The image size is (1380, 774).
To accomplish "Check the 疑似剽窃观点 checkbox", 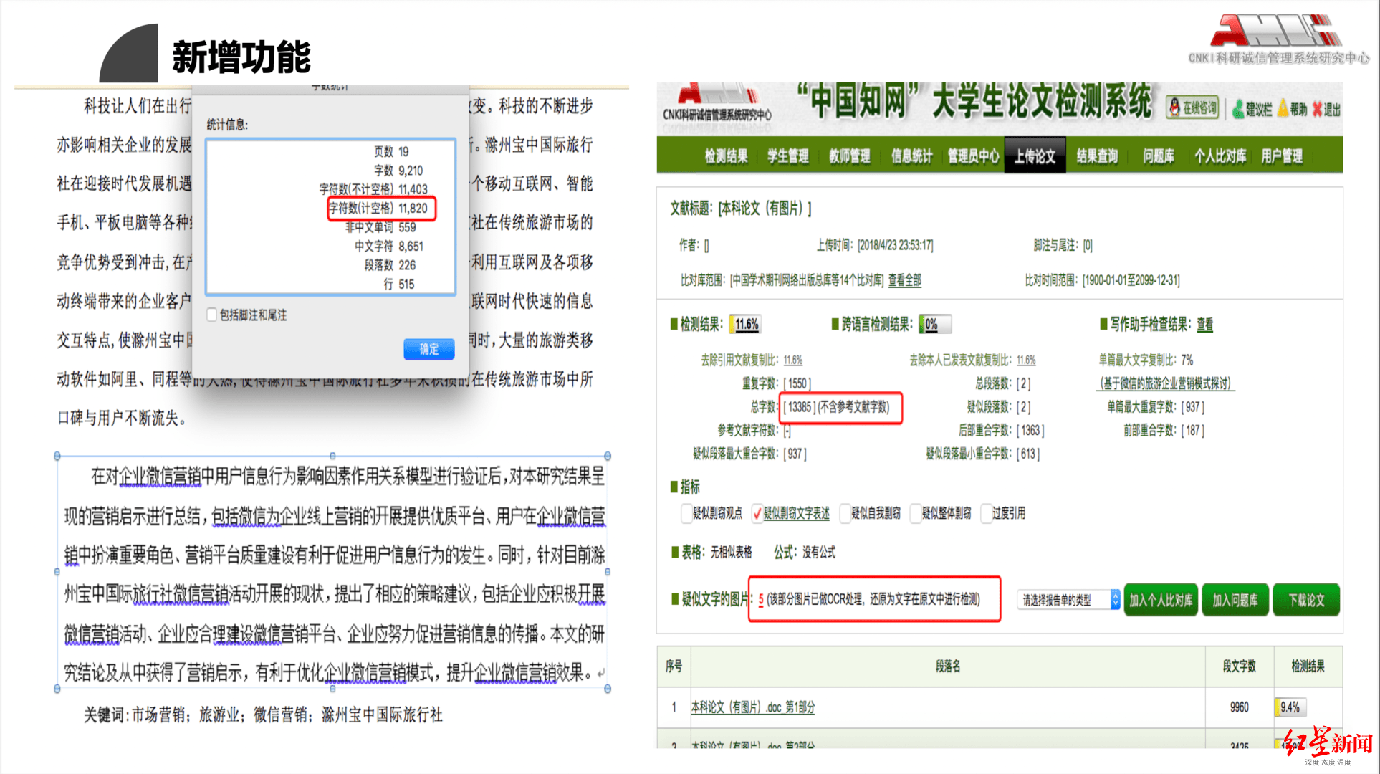I will [x=686, y=513].
